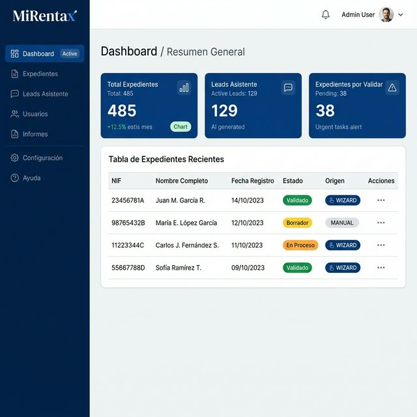
Task: Open Configuración in the sidebar
Action: coord(45,158)
